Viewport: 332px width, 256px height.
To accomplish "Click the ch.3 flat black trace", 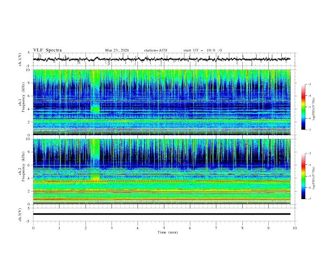I will tap(161, 214).
